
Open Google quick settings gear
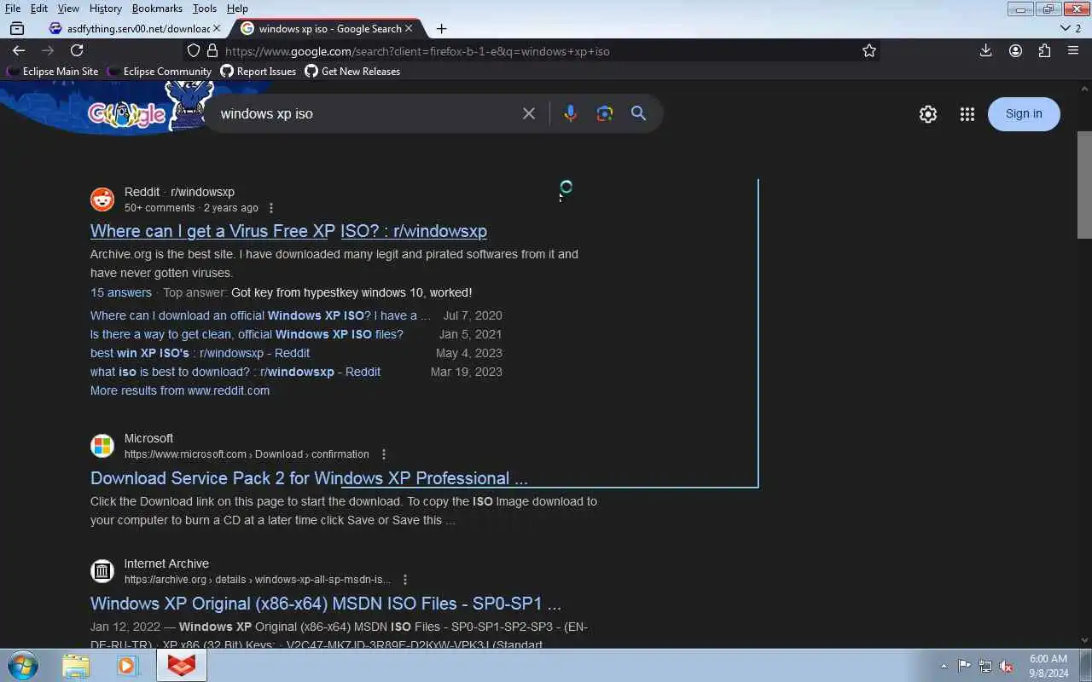tap(928, 114)
